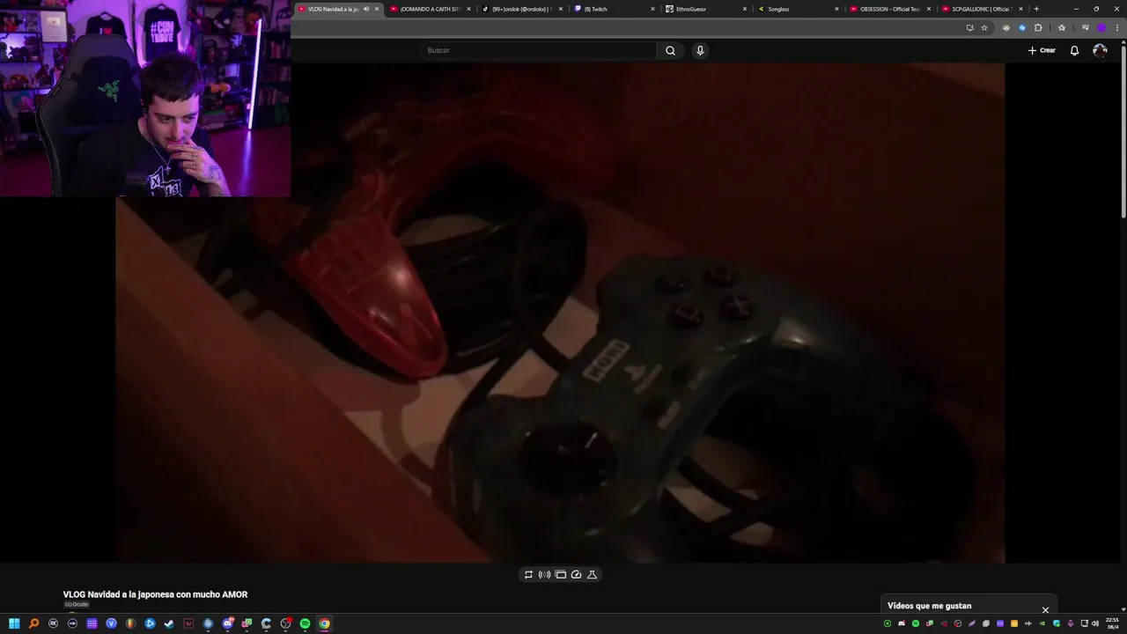
Task: Click the flask experiments icon below video
Action: point(592,574)
